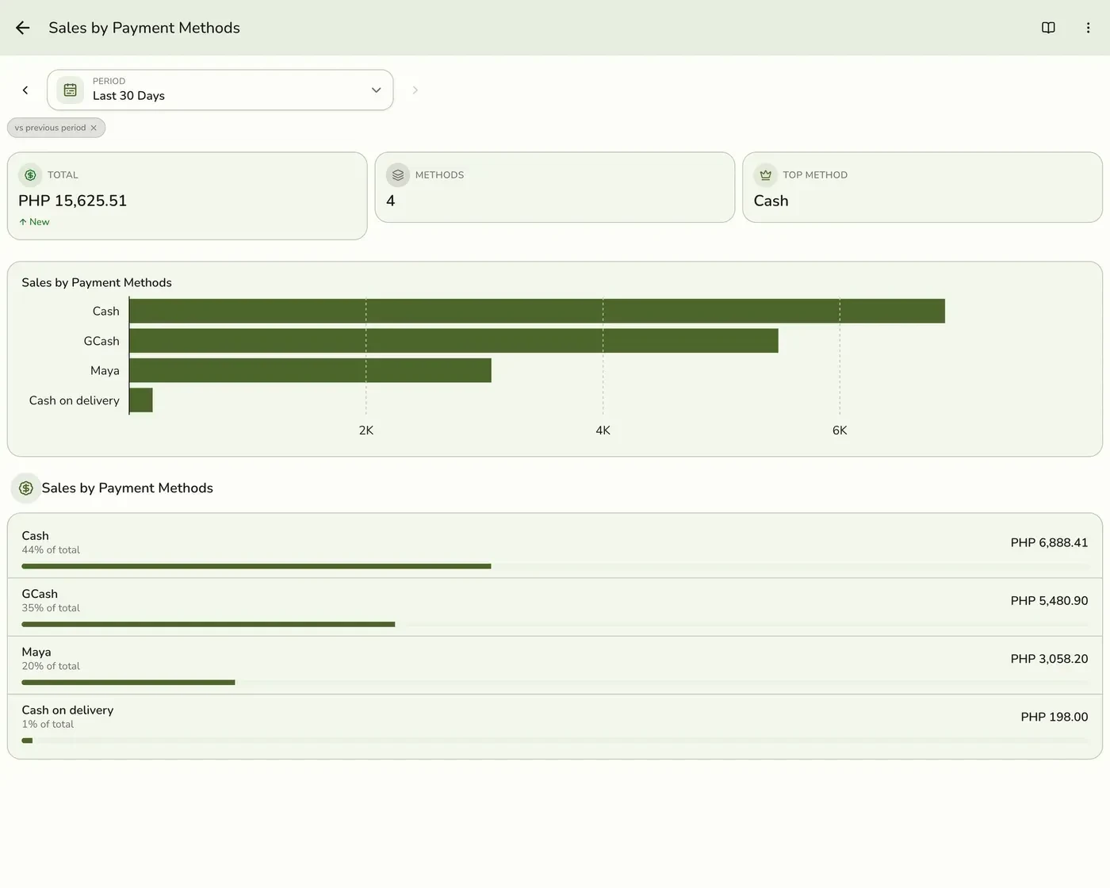This screenshot has width=1110, height=888.
Task: Click the 'Maya' label on the chart's vertical axis
Action: pyautogui.click(x=105, y=371)
